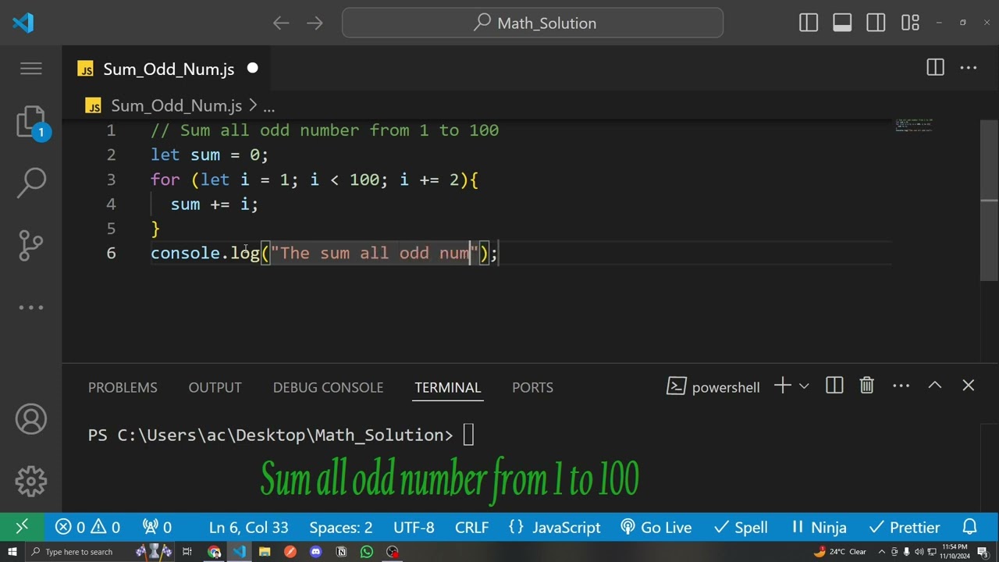Click the Sum_Odd_Num.js breadcrumb item
Screen dimensions: 999x562
point(176,105)
